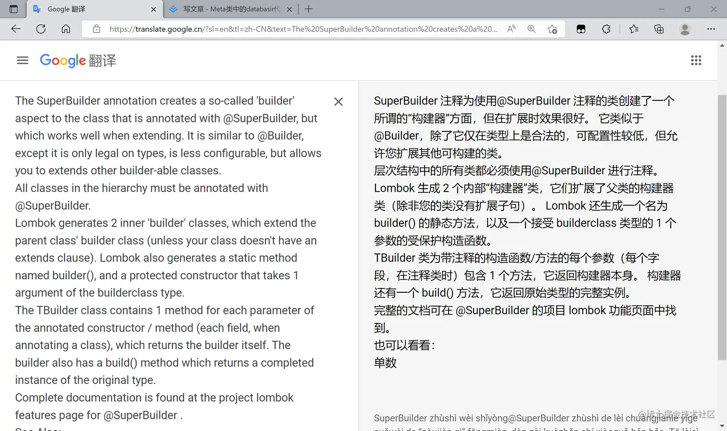This screenshot has height=431, width=727.
Task: Clear the source text
Action: pyautogui.click(x=338, y=102)
